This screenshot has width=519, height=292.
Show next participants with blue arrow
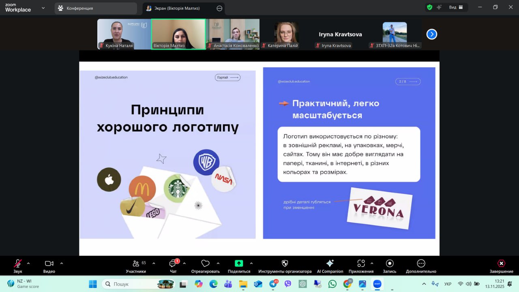[432, 34]
